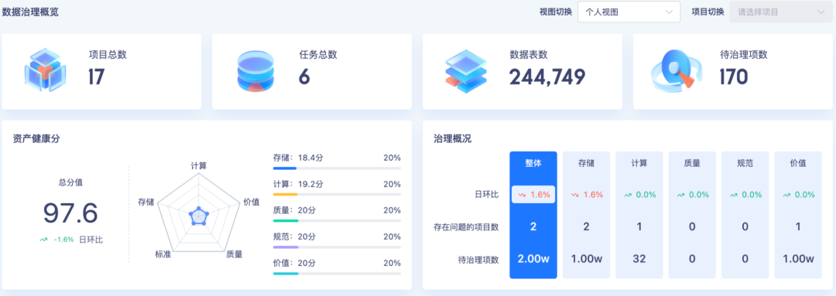Viewport: 836px width, 296px height.
Task: Click the 待治理项数 target icon
Action: (674, 71)
